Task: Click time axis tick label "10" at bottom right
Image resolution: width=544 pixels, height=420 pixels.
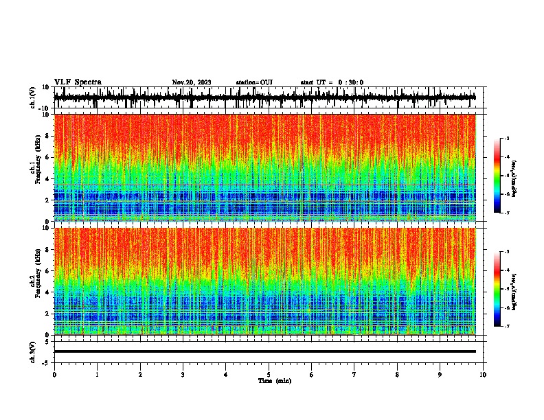Action: [483, 375]
